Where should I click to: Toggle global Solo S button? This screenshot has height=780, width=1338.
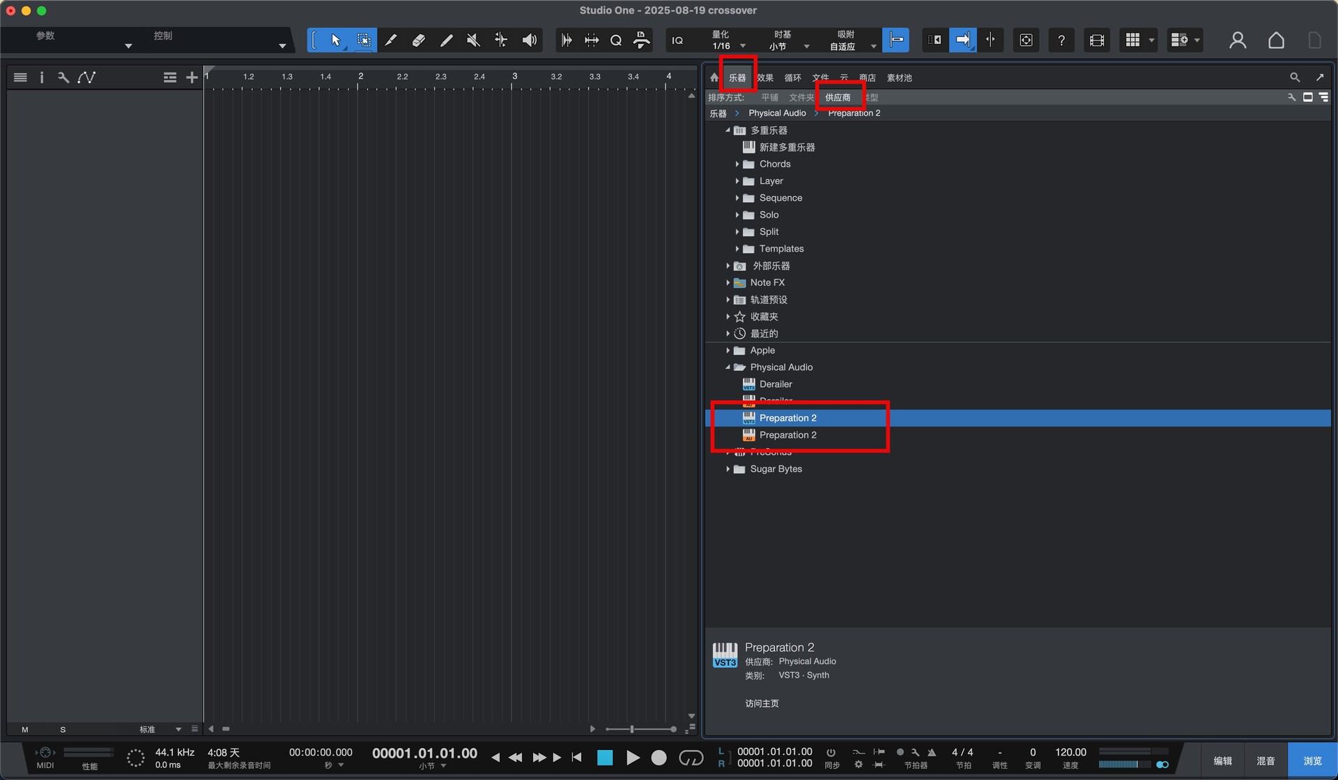pyautogui.click(x=63, y=730)
